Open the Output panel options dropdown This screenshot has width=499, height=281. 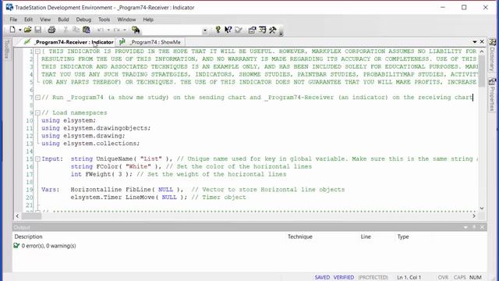pyautogui.click(x=465, y=227)
